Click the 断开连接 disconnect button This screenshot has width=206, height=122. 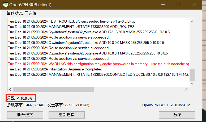[25, 115]
